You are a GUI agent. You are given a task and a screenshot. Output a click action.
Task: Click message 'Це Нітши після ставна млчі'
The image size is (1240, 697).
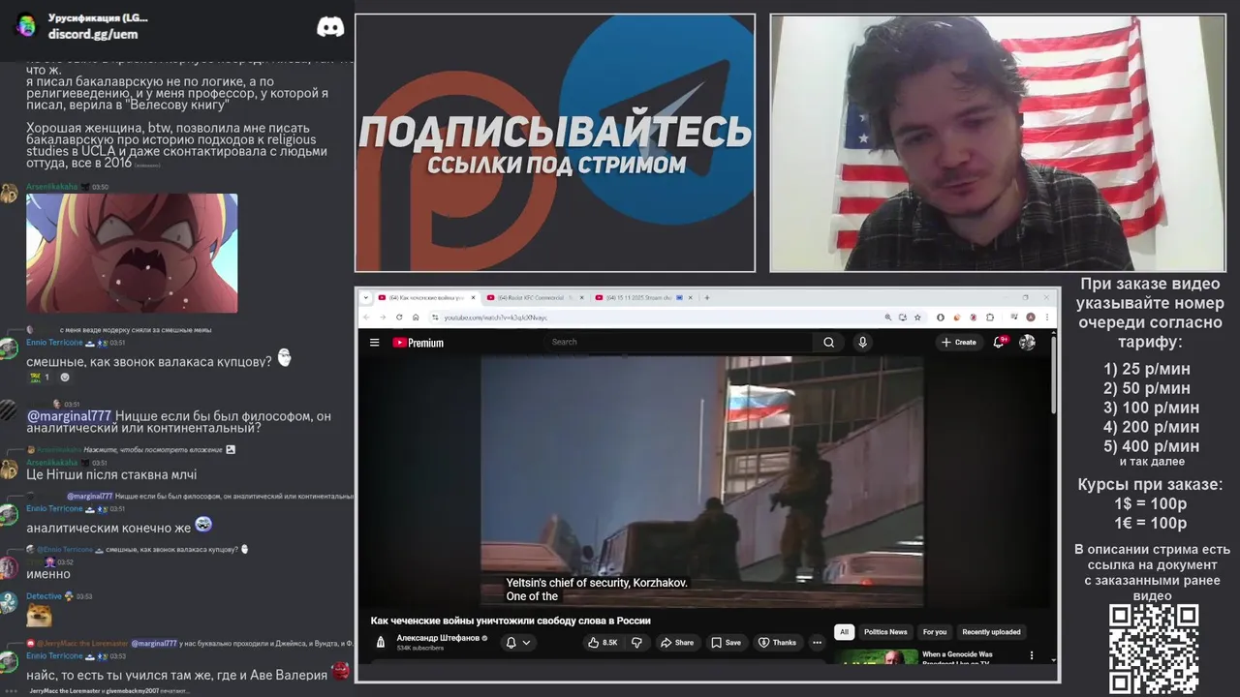(111, 474)
